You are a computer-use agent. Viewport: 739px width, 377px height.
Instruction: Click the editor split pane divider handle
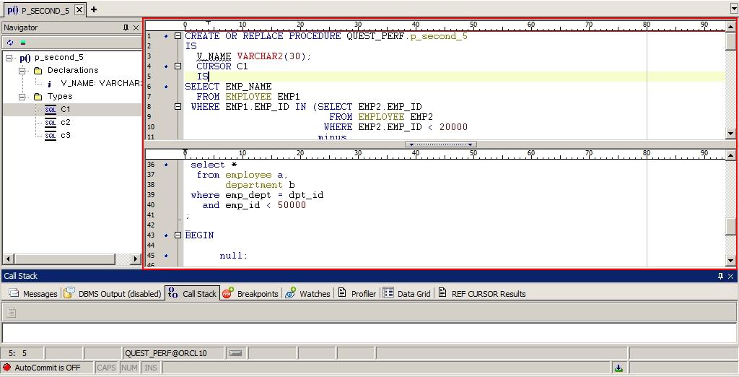(x=440, y=144)
